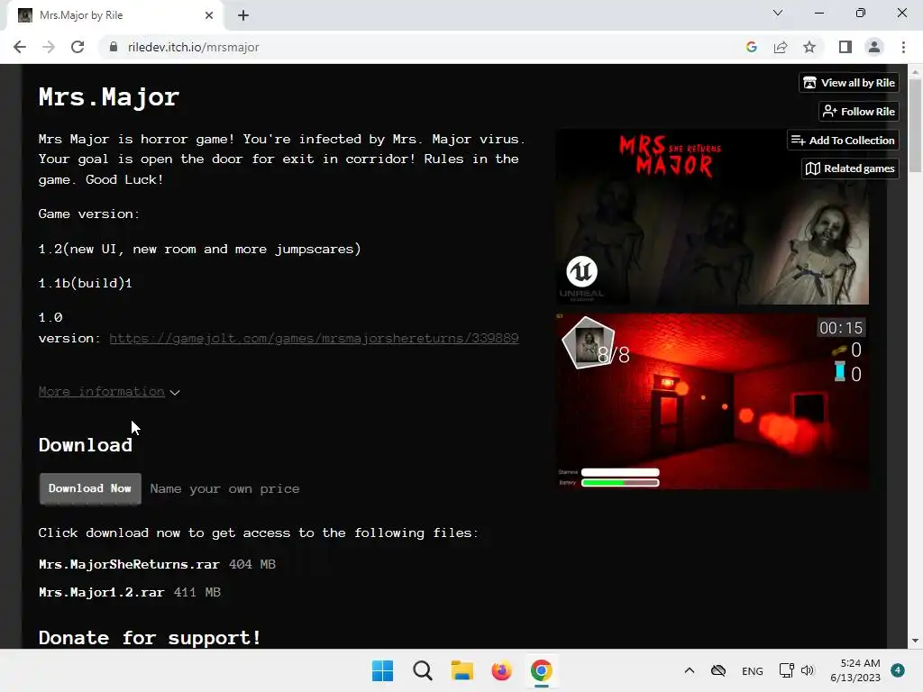
Task: Open the Mrs Major title cover image
Action: tap(712, 216)
